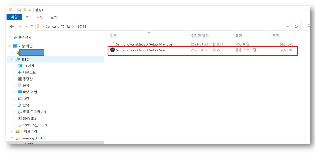Open 동영상 in navigation pane
This screenshot has height=154, width=315.
[x=28, y=79]
